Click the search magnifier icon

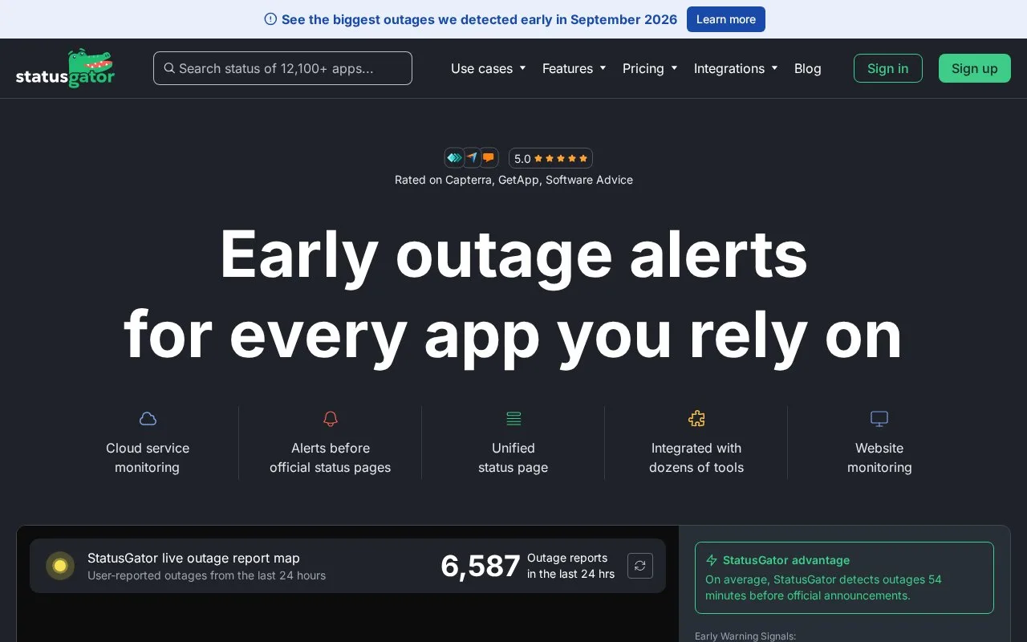coord(169,68)
